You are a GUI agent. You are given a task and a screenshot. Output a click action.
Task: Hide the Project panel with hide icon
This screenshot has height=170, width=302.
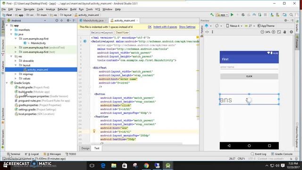pyautogui.click(x=74, y=20)
